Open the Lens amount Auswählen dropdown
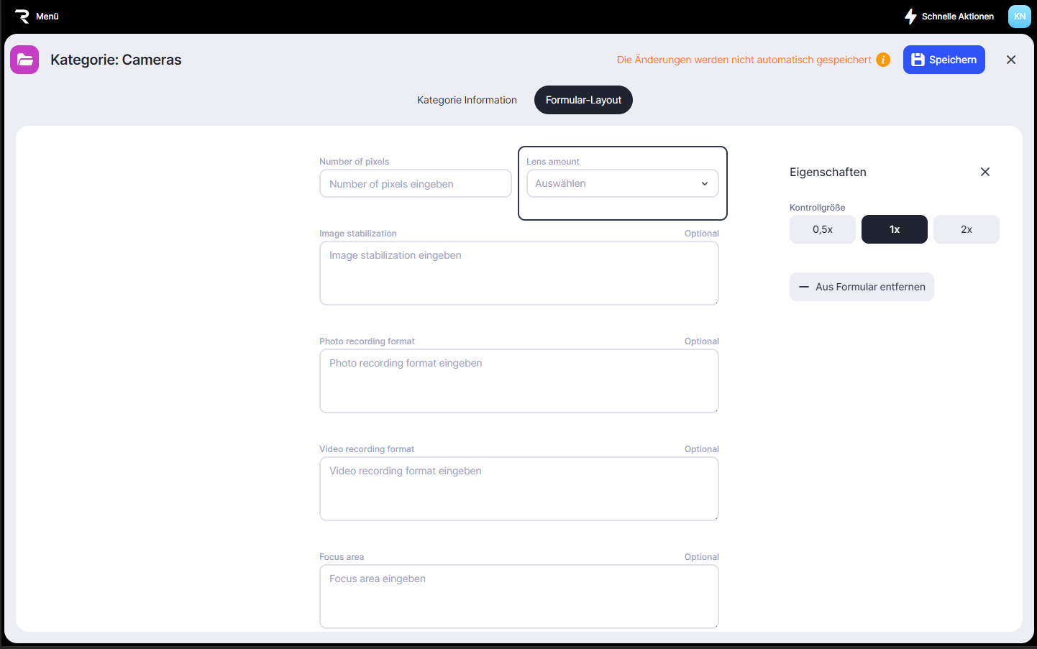This screenshot has width=1037, height=649. 623,183
